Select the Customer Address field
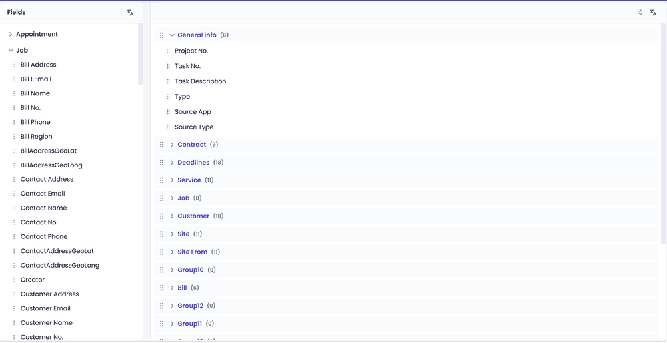 tap(50, 294)
